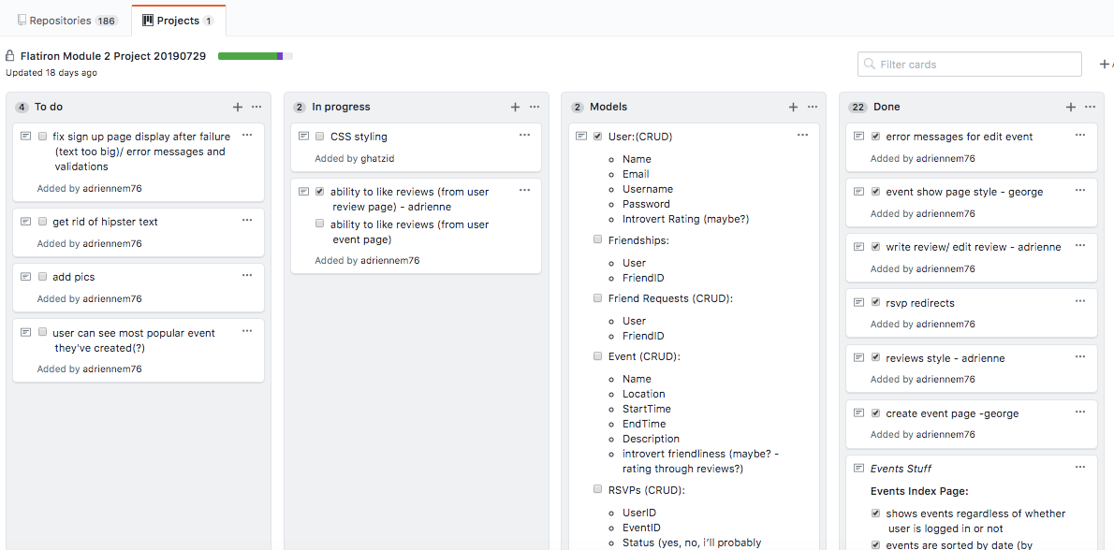Click inside the Filter cards field
Screen dimensions: 1114x550
(964, 64)
